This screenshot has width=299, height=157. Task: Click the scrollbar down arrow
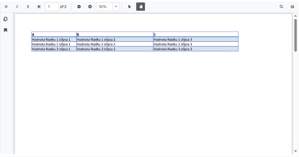point(295,151)
